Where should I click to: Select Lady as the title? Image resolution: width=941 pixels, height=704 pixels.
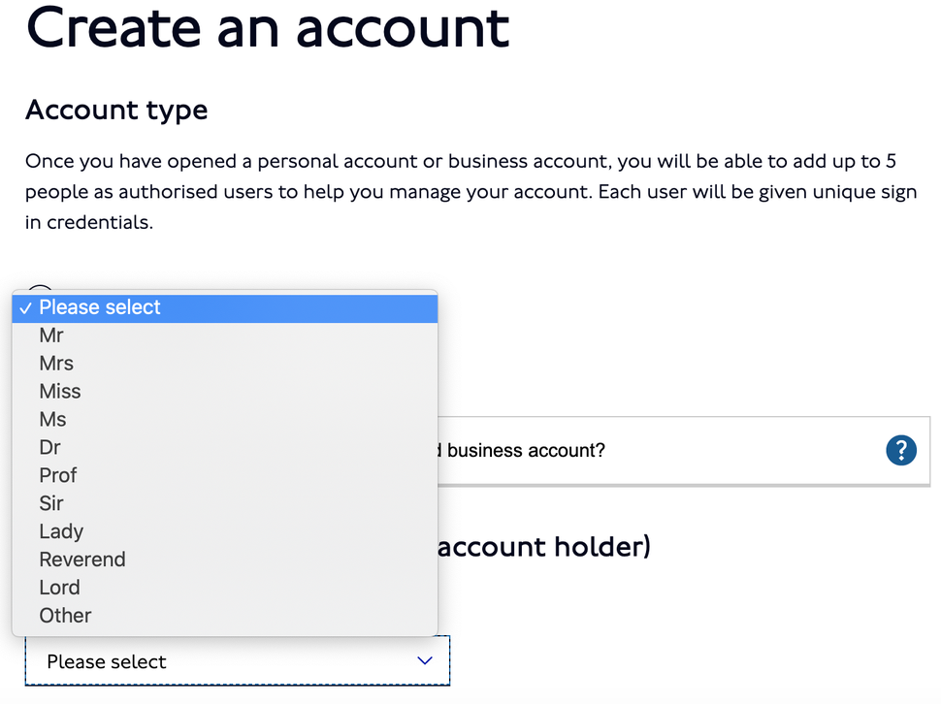pos(225,532)
